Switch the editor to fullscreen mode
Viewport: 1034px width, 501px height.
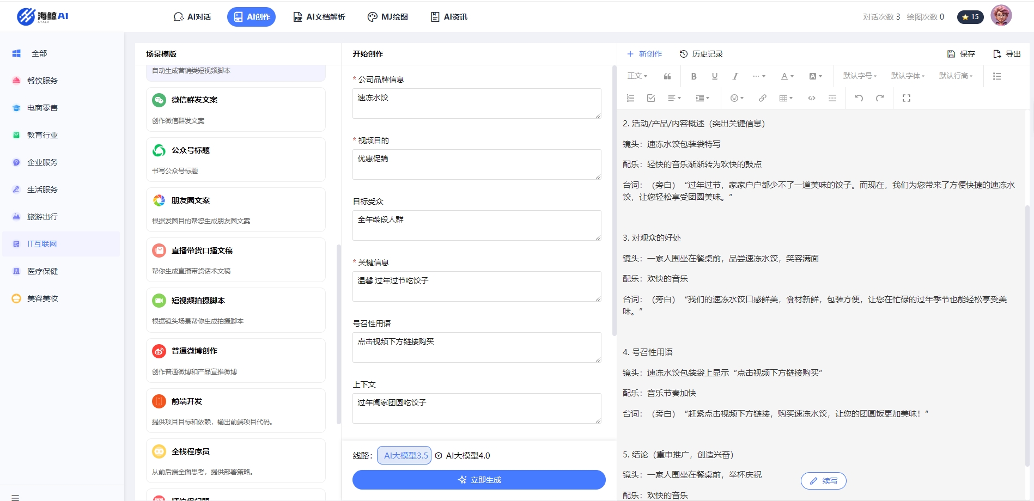pos(907,98)
